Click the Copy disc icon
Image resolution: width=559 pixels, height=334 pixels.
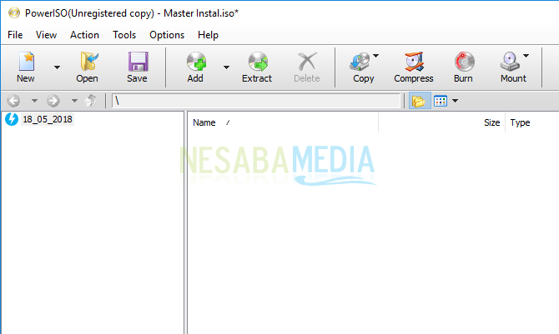point(361,67)
